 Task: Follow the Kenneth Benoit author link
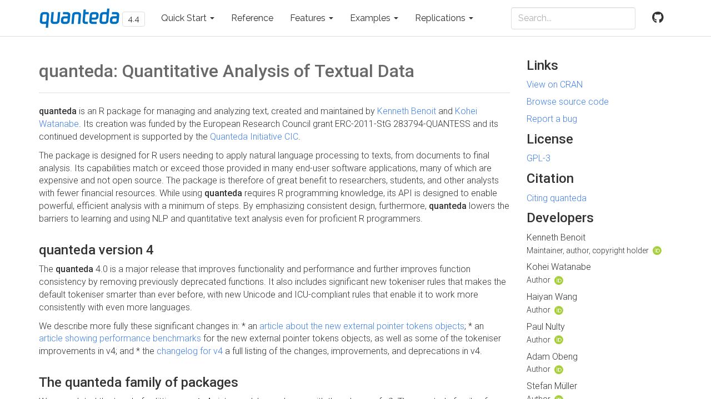[x=407, y=111]
